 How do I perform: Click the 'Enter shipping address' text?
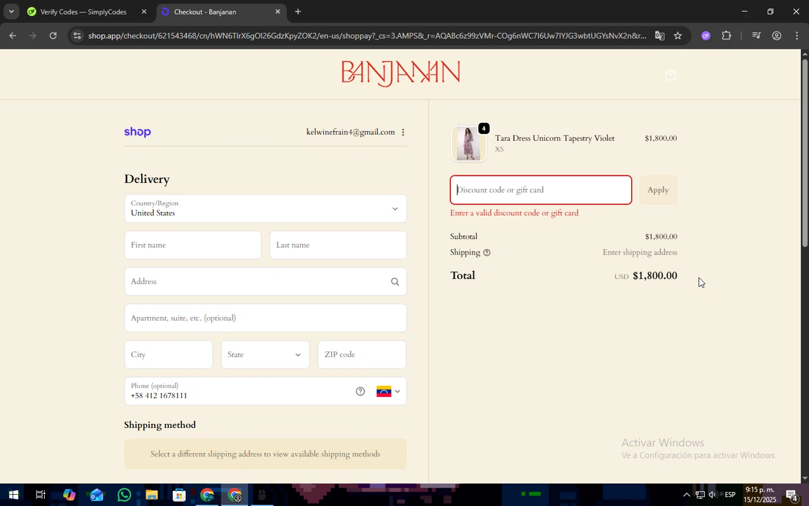click(x=640, y=252)
